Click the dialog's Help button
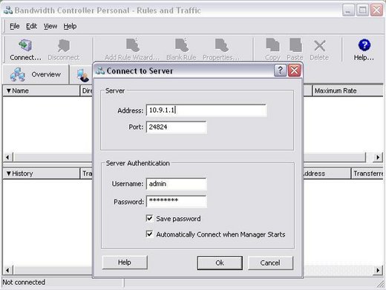The height and width of the screenshot is (290, 386). 125,262
